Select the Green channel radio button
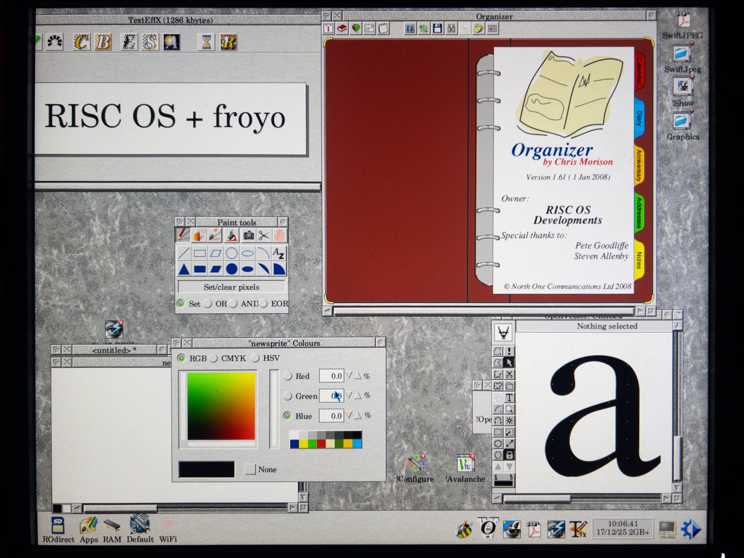The width and height of the screenshot is (744, 558). point(288,396)
